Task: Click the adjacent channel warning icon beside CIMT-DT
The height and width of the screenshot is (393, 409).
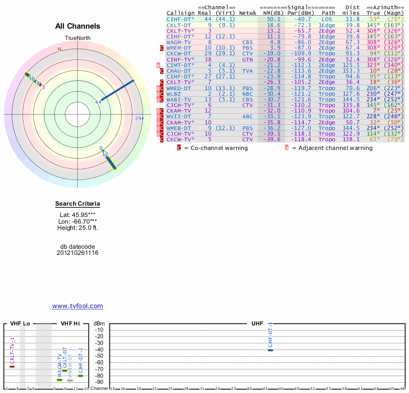Action: [158, 65]
